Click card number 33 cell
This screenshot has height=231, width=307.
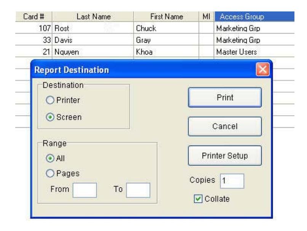(x=34, y=40)
